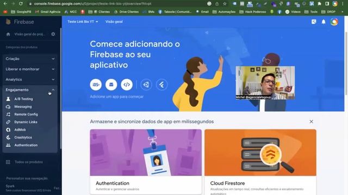Viewport: 348px width, 195px height.
Task: Open the Drive Clientes bookmark
Action: click(x=126, y=12)
